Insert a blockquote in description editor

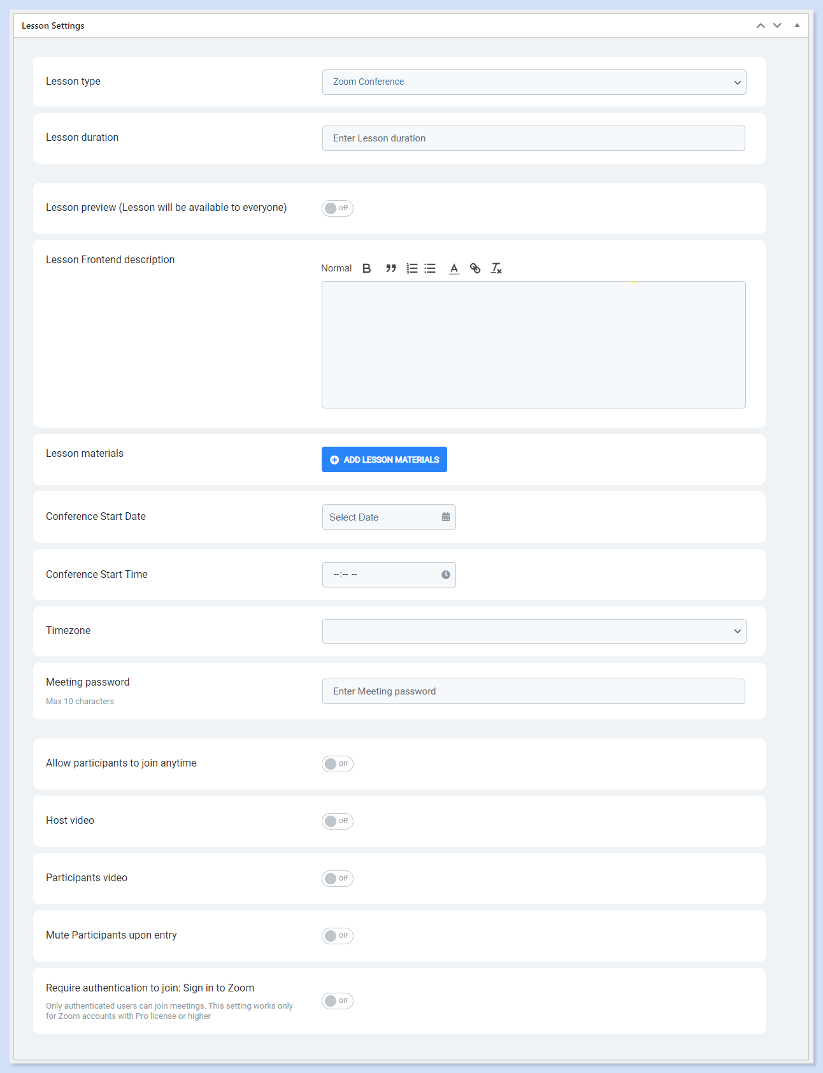pyautogui.click(x=390, y=268)
